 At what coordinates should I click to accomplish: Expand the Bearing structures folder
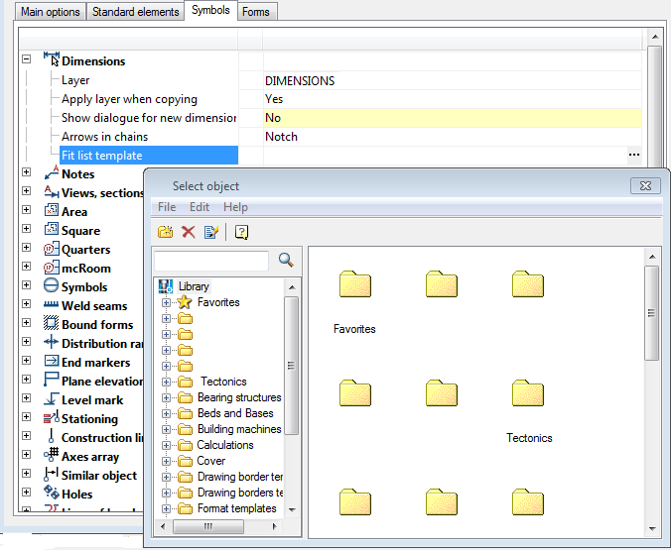[x=167, y=397]
